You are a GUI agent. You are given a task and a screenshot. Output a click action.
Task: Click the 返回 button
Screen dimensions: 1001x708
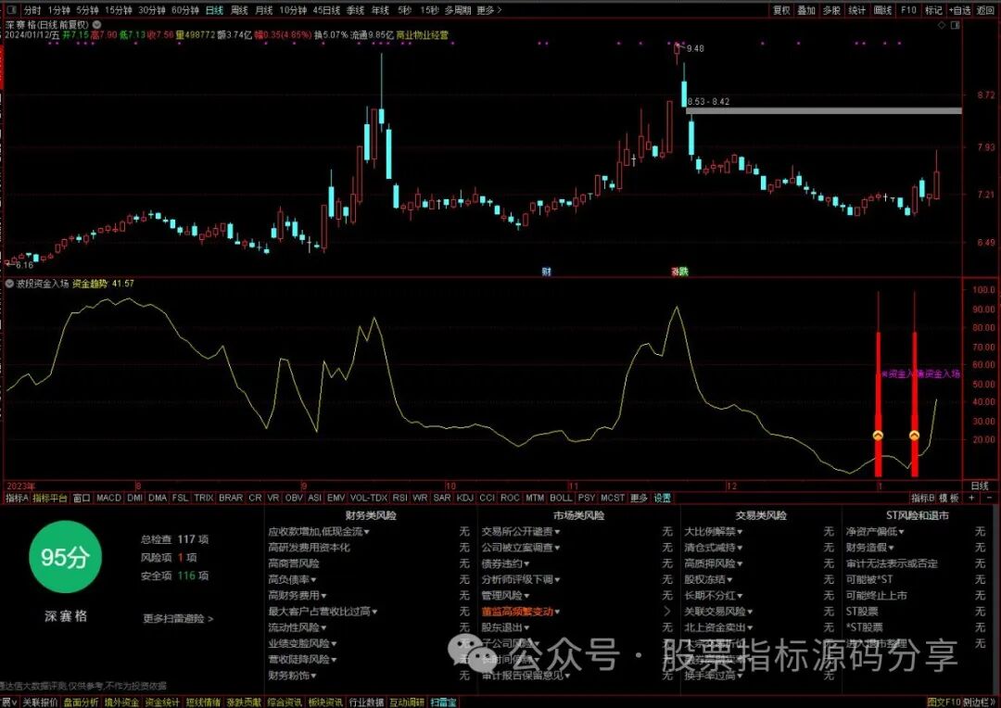[985, 10]
